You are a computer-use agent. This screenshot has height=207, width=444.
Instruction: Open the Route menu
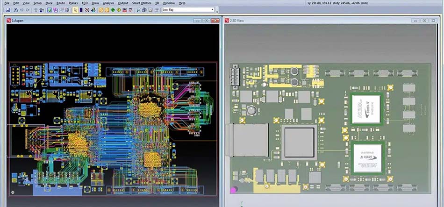click(x=61, y=3)
